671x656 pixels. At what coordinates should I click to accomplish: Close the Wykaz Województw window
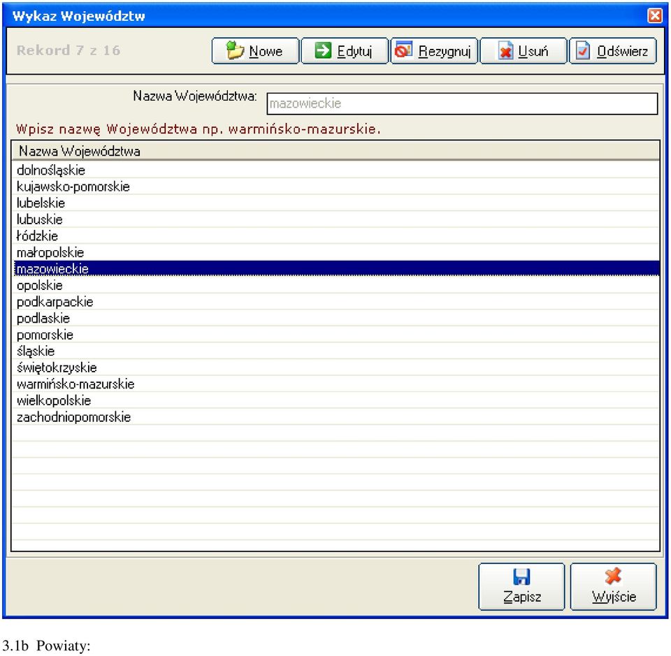pyautogui.click(x=655, y=16)
